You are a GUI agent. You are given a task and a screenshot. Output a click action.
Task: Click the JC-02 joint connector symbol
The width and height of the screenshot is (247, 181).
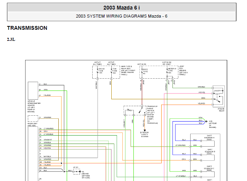click(x=77, y=171)
